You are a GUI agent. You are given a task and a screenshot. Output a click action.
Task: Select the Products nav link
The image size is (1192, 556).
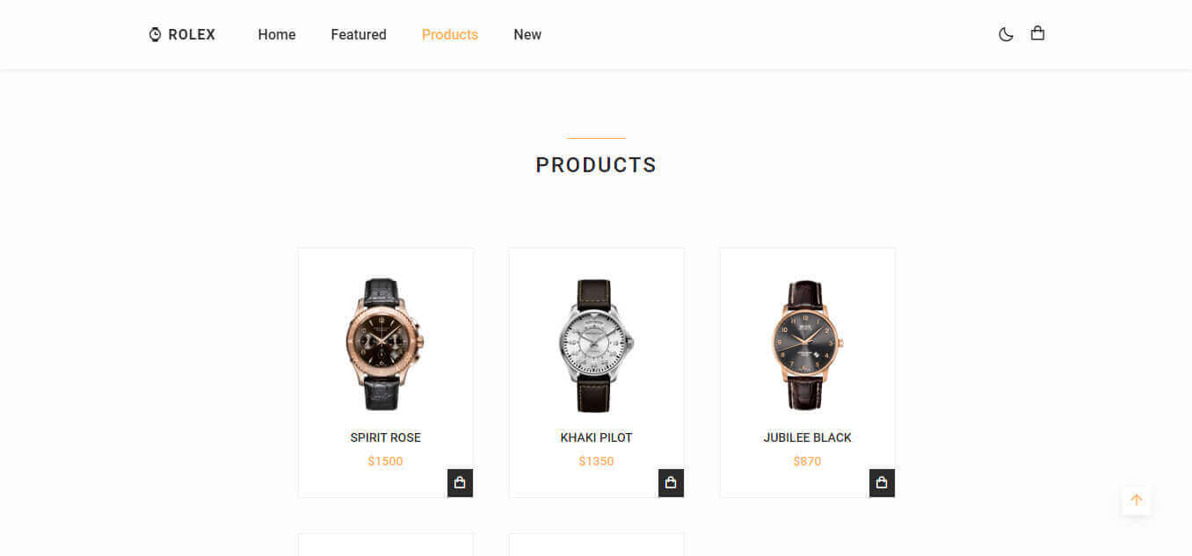click(450, 34)
